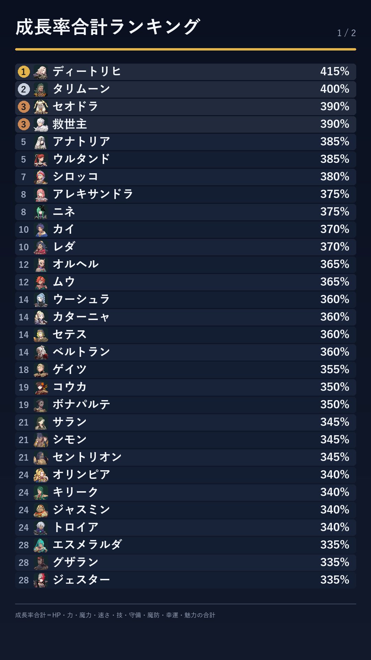The image size is (371, 660).
Task: Click ニネ's green-haired portrait
Action: 41,212
